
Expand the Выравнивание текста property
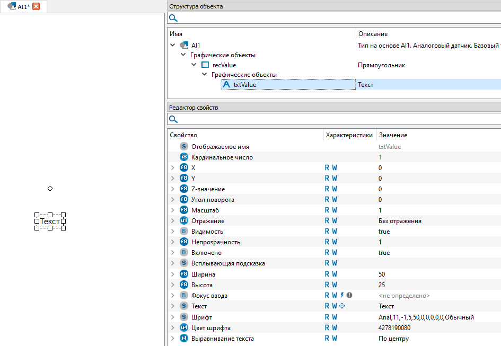tap(172, 338)
